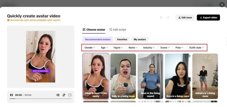Enter fullscreen preview mode
This screenshot has width=227, height=107.
click(x=70, y=95)
